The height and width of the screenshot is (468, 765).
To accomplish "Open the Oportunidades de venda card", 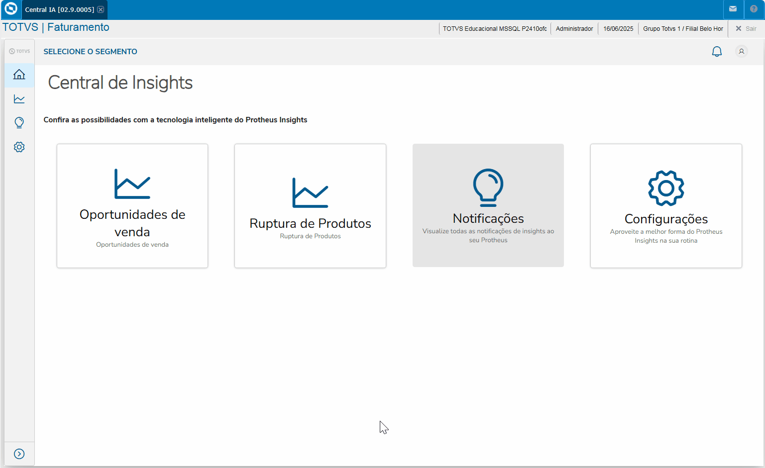I will (x=132, y=206).
